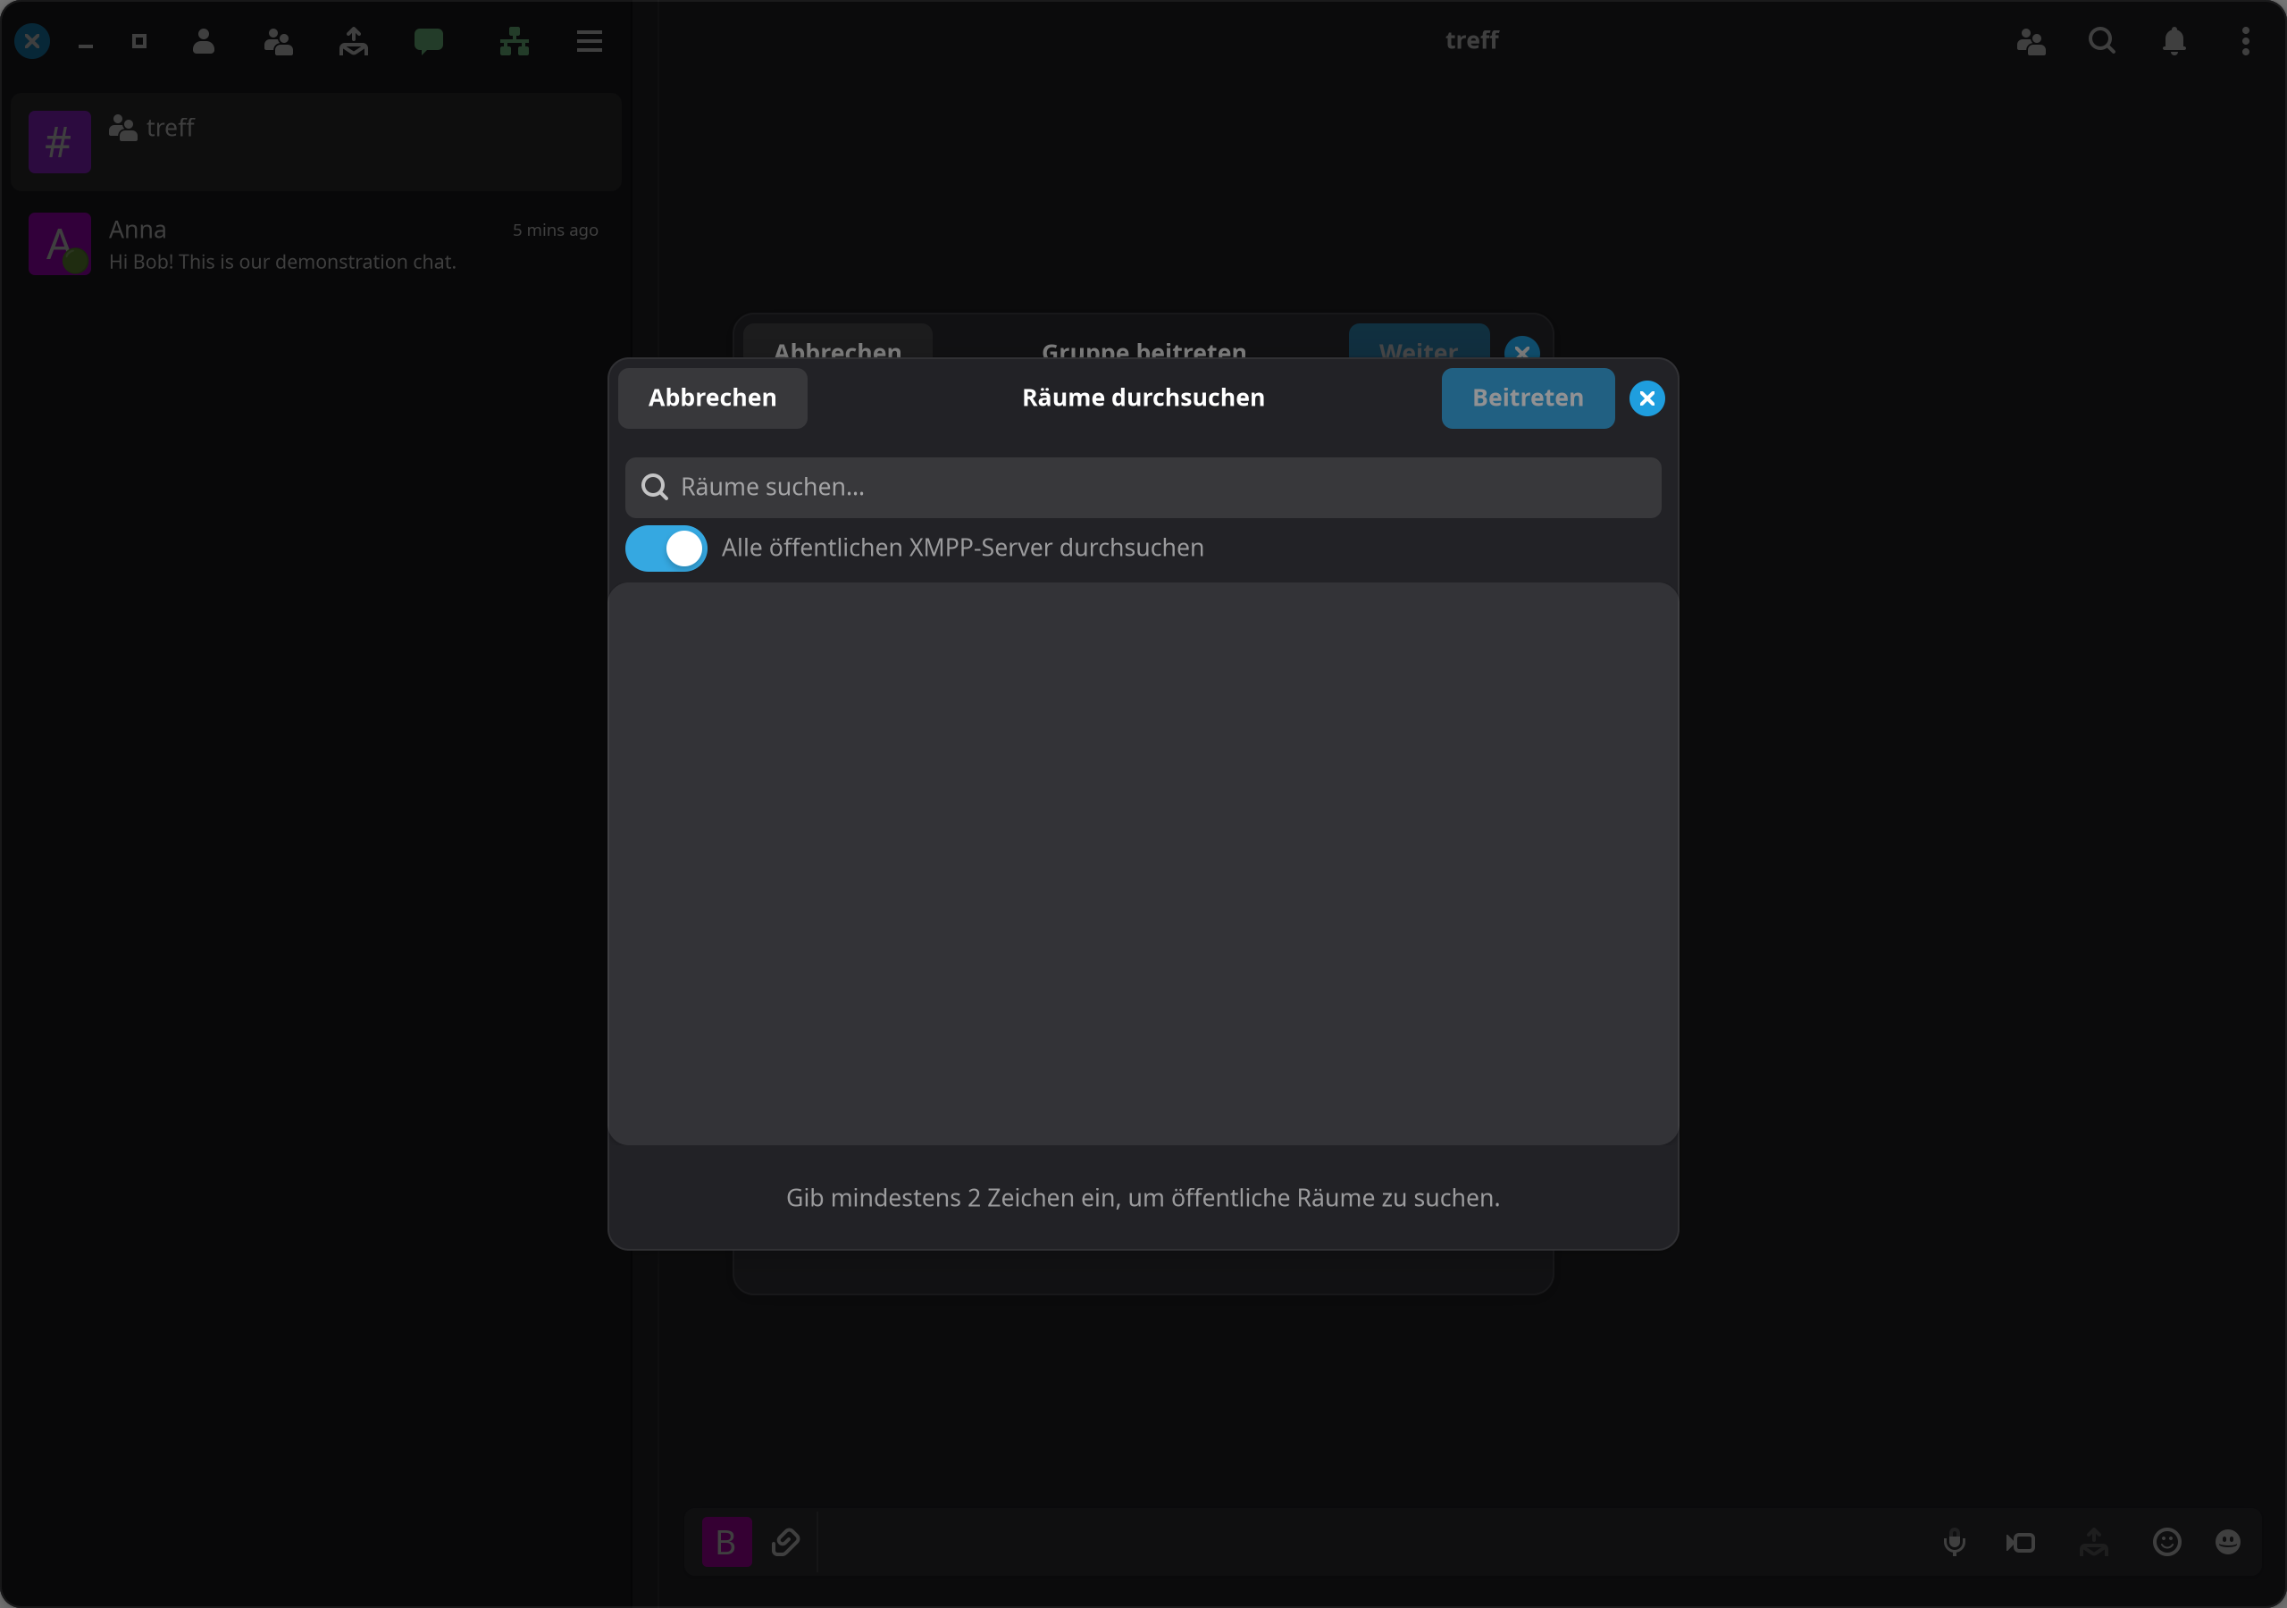Close the Gruppe beitreten dialog with X
The image size is (2287, 1608).
click(1522, 348)
